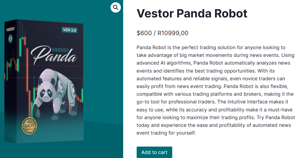Click the magnifier zoom icon on product image
Viewport: 298px width, 158px height.
[115, 7]
